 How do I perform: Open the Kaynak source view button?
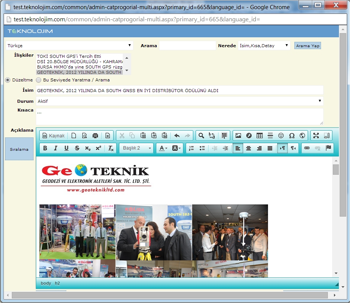(54, 136)
